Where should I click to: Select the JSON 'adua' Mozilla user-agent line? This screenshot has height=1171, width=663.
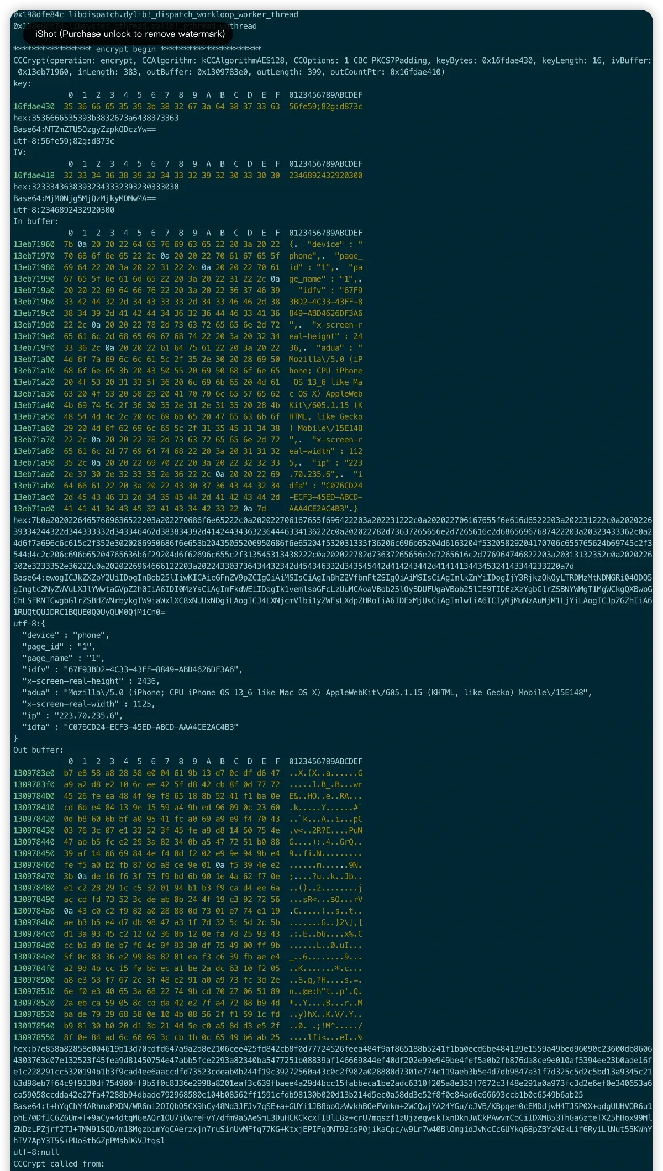click(x=307, y=693)
